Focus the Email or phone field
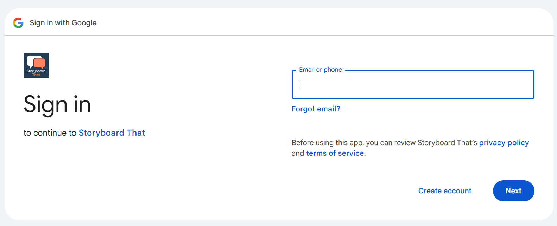 point(413,85)
